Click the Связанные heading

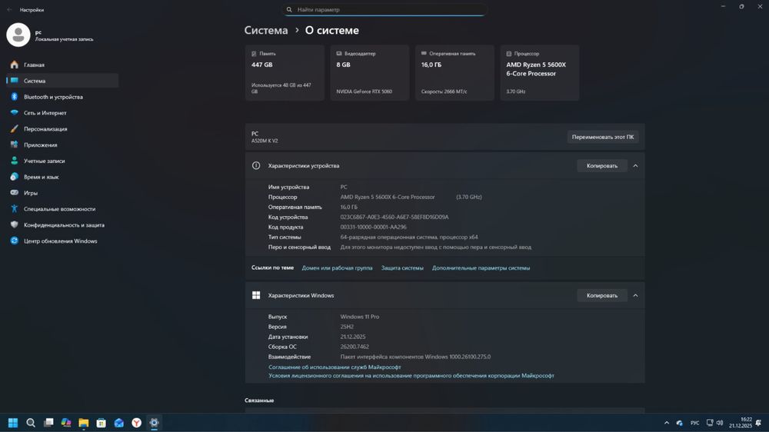259,400
